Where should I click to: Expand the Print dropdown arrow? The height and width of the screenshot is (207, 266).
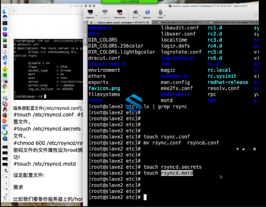tap(140, 16)
